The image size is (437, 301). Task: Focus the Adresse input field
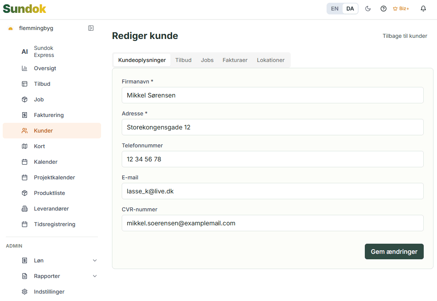(273, 127)
